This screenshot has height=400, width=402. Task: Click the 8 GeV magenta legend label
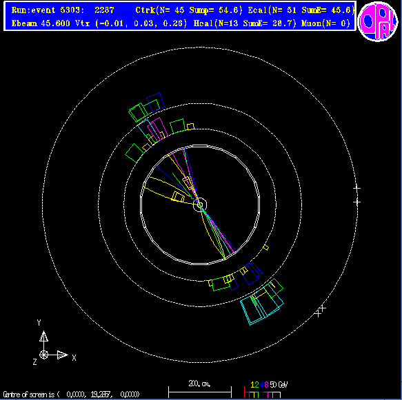click(x=266, y=385)
